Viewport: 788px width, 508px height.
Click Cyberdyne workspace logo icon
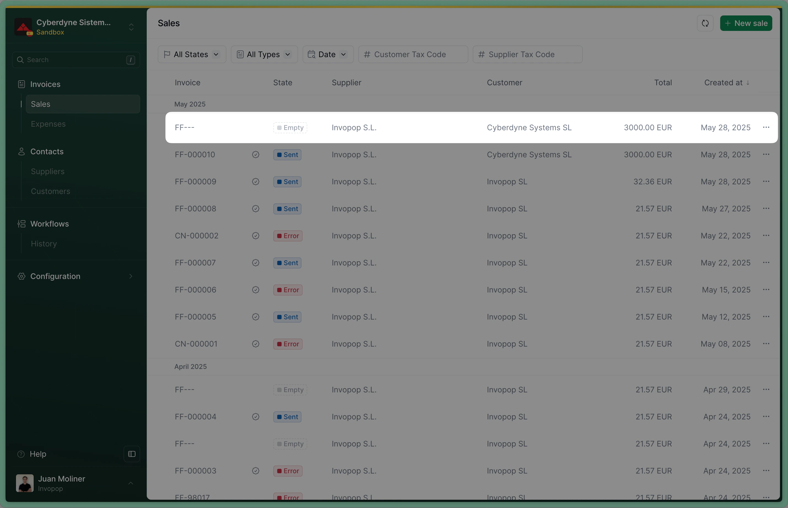[x=23, y=27]
